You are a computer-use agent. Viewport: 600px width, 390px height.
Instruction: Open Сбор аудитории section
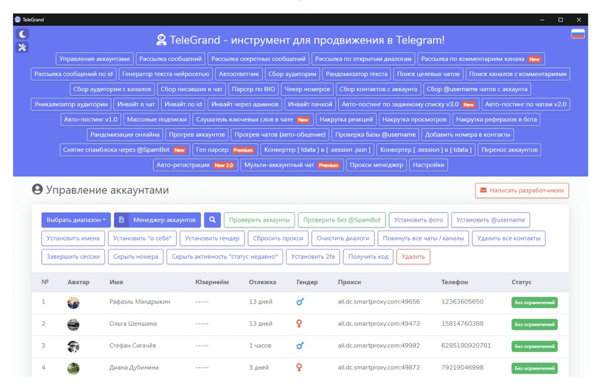point(292,74)
